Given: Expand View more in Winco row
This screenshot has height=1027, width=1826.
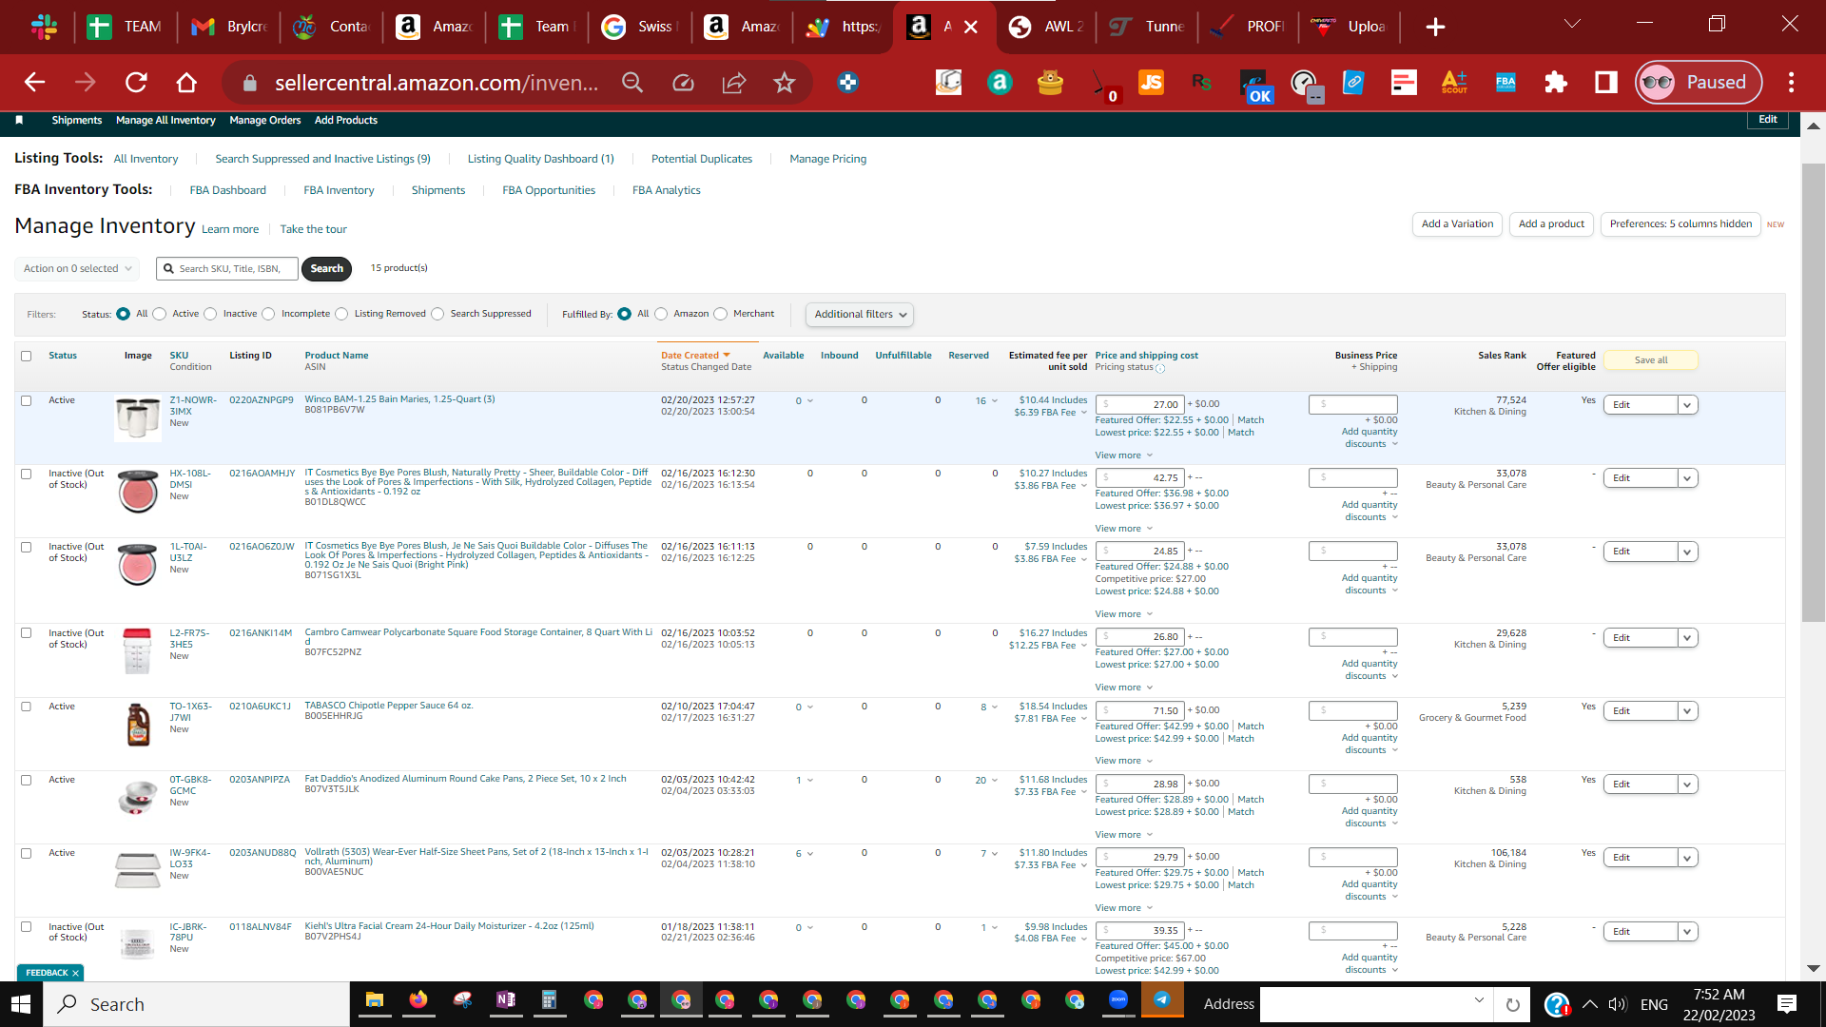Looking at the screenshot, I should 1123,455.
